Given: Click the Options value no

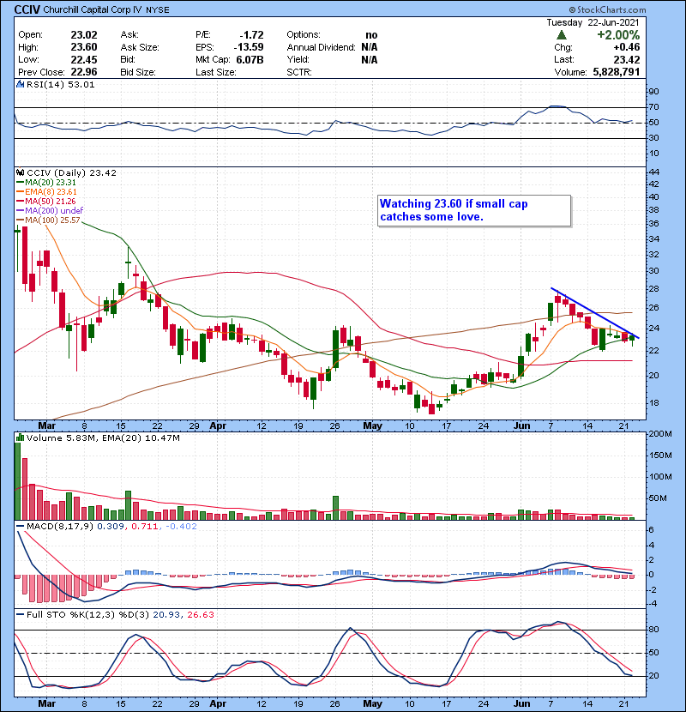Looking at the screenshot, I should [x=371, y=35].
